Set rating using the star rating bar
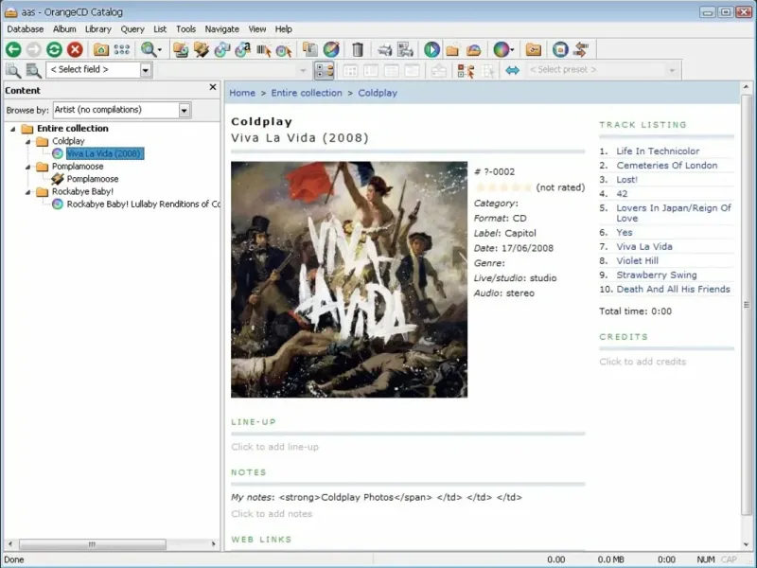The image size is (757, 568). click(x=503, y=187)
